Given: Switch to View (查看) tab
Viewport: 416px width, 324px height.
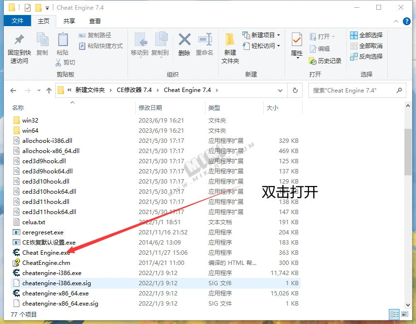Looking at the screenshot, I should coord(95,21).
